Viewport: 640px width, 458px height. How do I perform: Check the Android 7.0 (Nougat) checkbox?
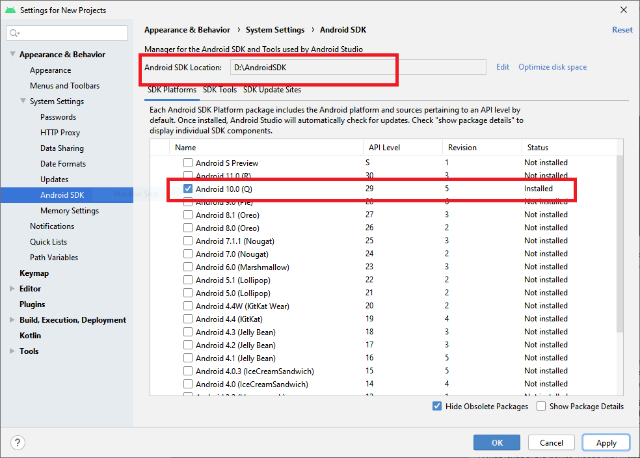tap(188, 254)
